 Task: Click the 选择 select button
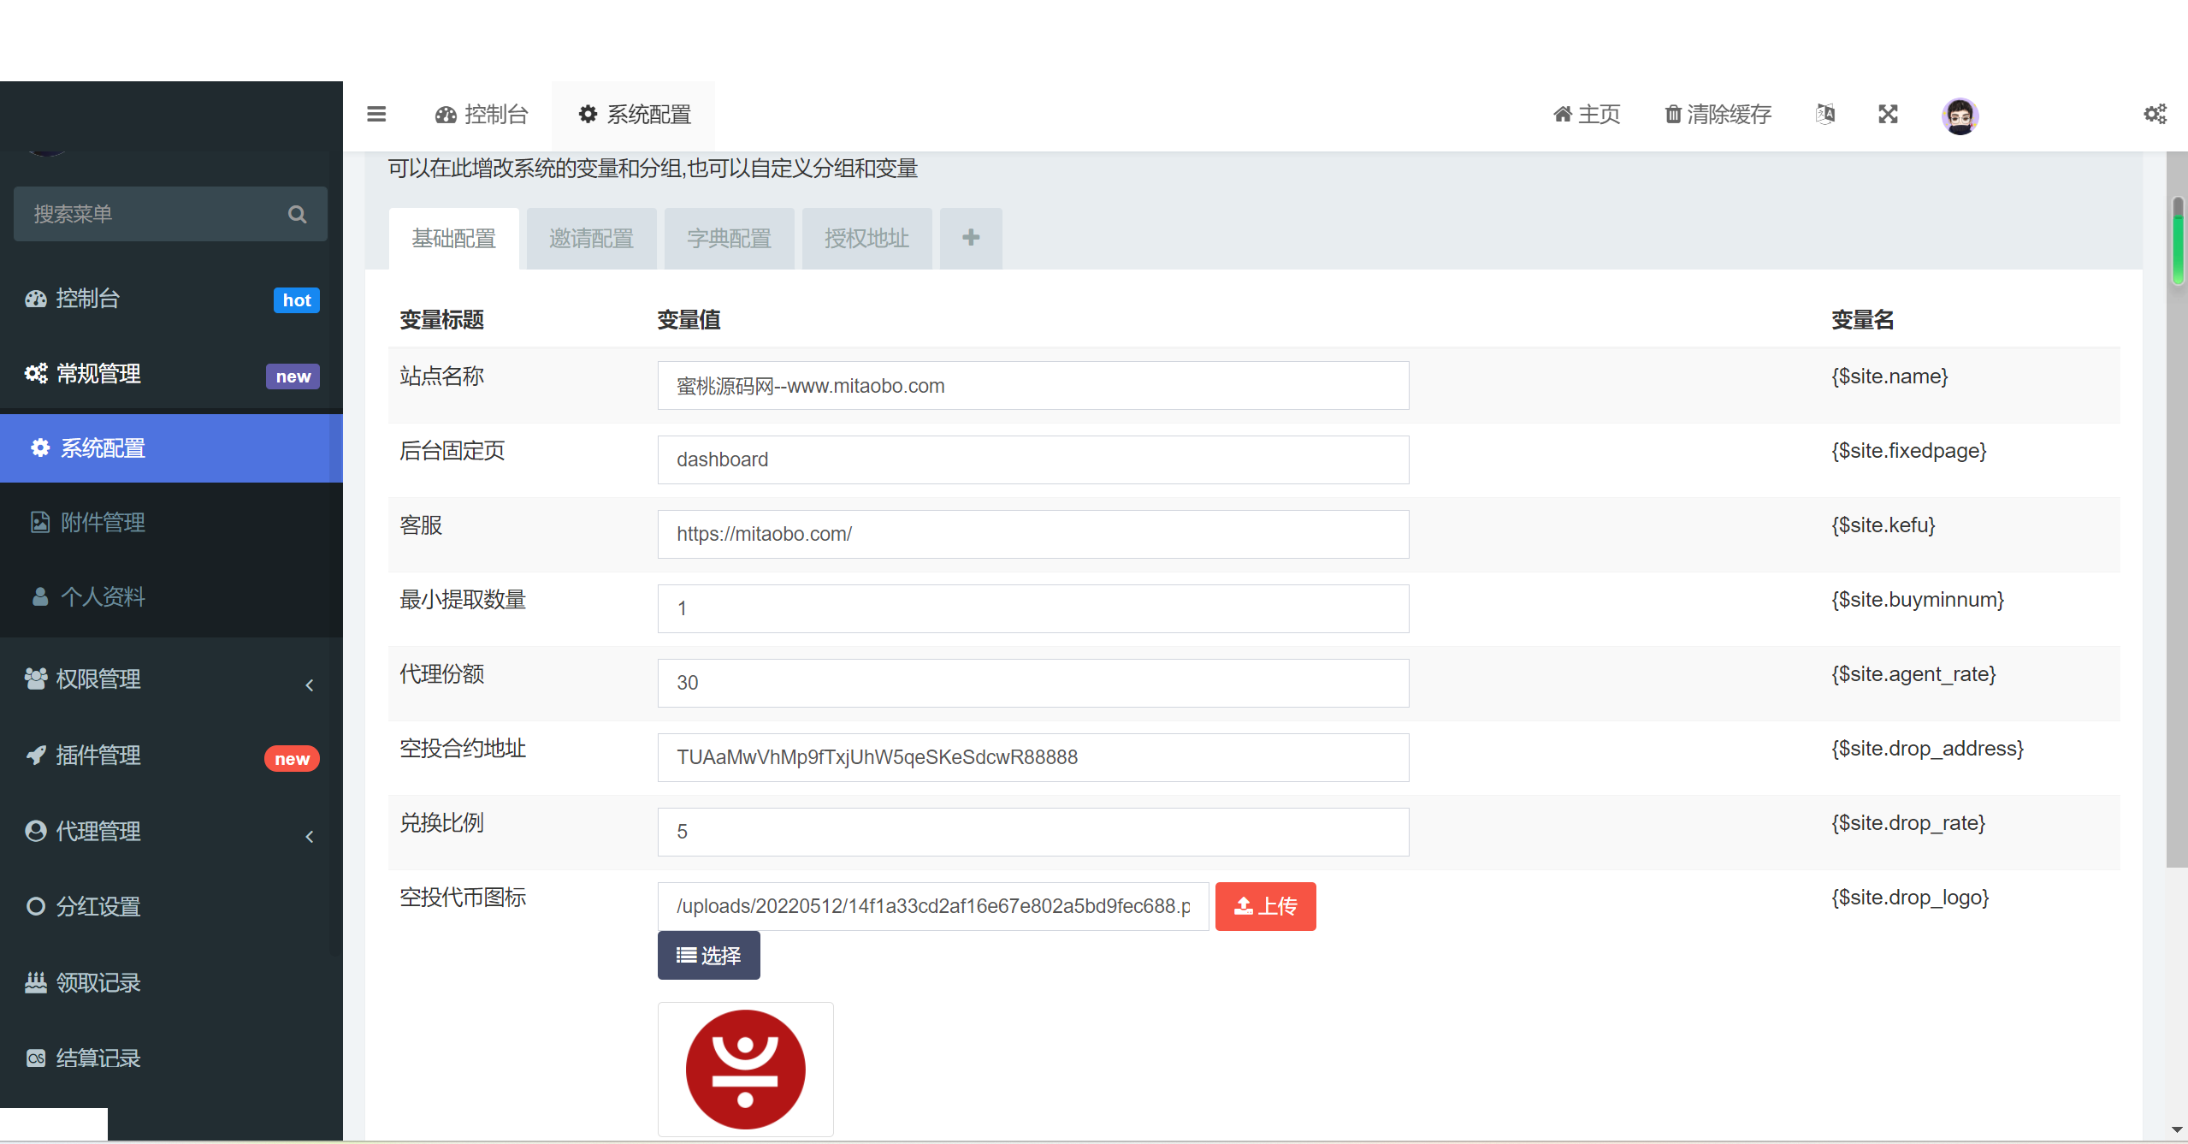click(709, 955)
